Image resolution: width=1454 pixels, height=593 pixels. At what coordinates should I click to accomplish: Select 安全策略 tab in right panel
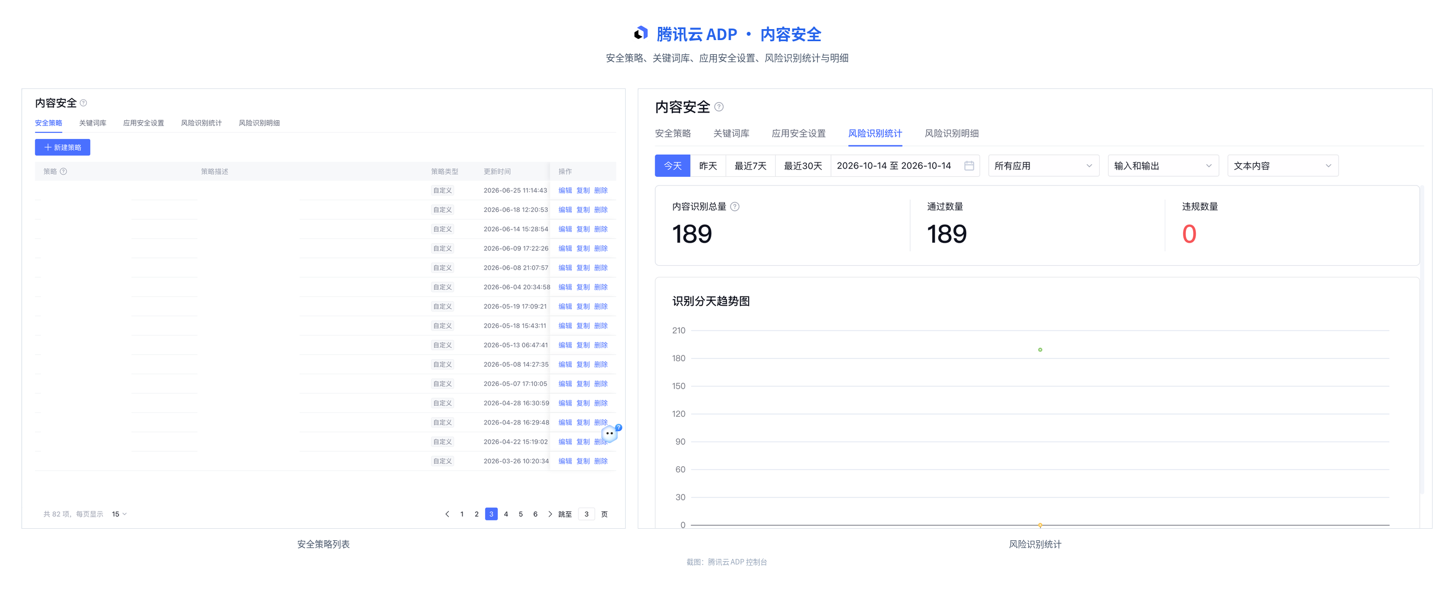(673, 134)
